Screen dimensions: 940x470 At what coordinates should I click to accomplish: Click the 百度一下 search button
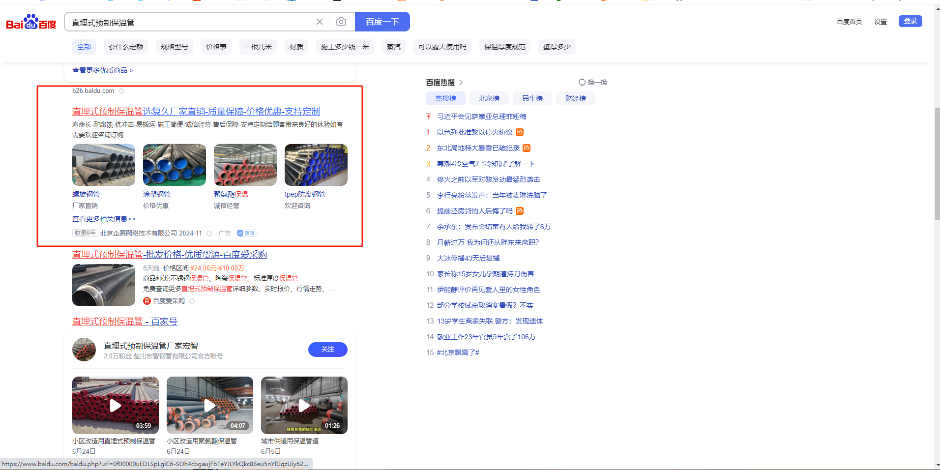click(382, 22)
